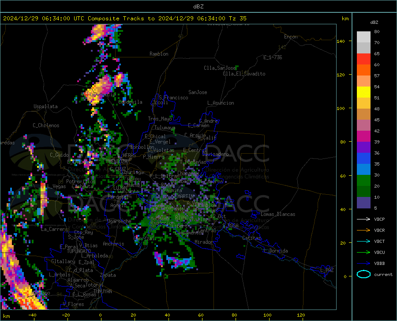Click the 'C_Guido' map label
Image resolution: width=397 pixels, height=321 pixels.
[x=59, y=155]
